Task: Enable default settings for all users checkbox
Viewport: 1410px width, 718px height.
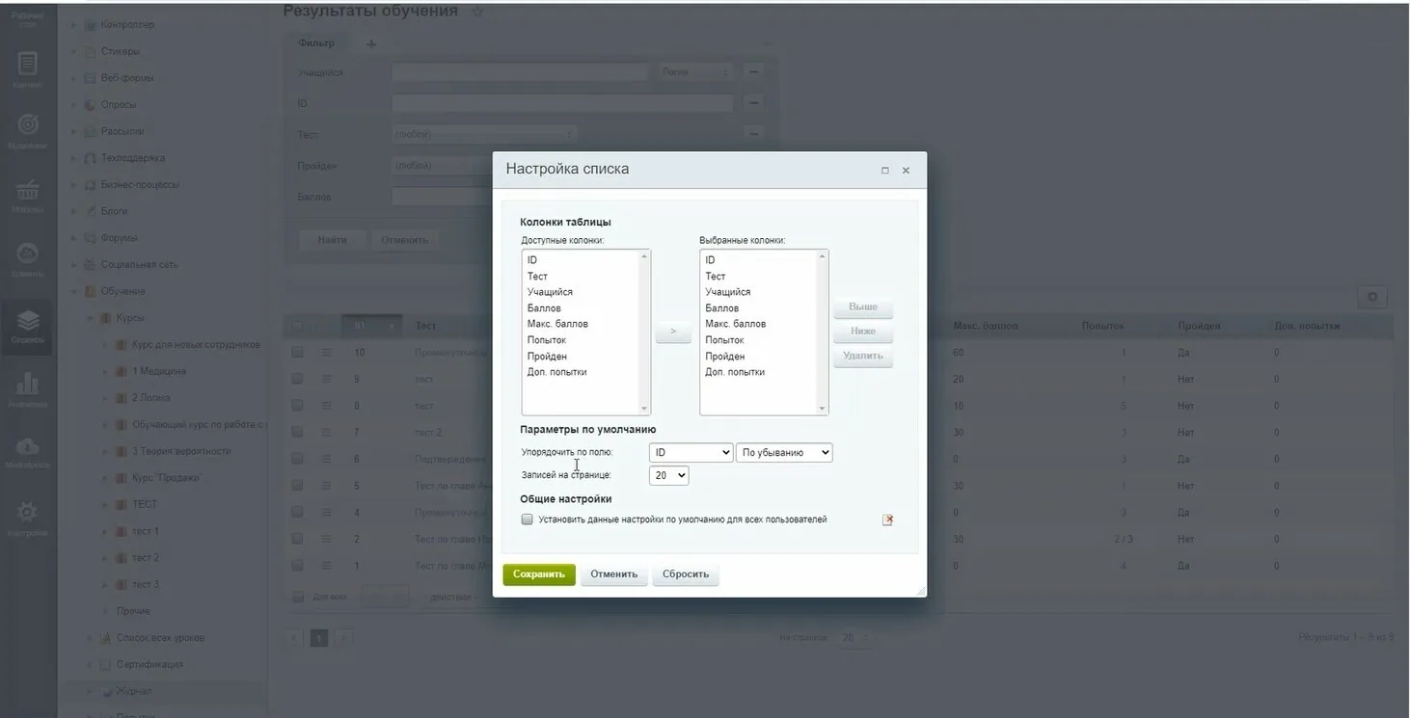Action: tap(527, 519)
